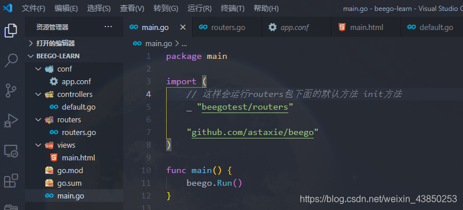Open go.mod in the file tree
The image size is (463, 210).
[74, 170]
